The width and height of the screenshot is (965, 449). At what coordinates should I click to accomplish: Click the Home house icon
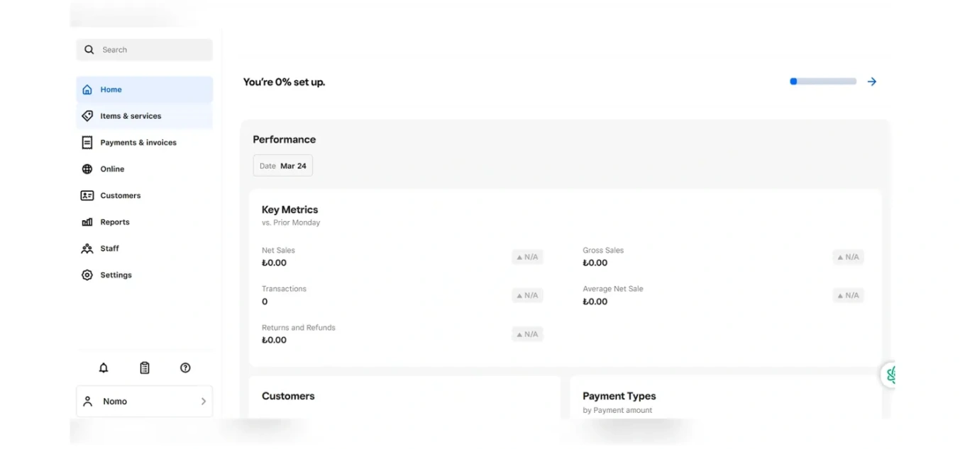(87, 90)
